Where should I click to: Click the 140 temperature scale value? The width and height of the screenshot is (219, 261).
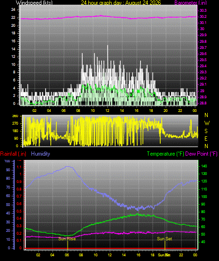tap(204, 166)
